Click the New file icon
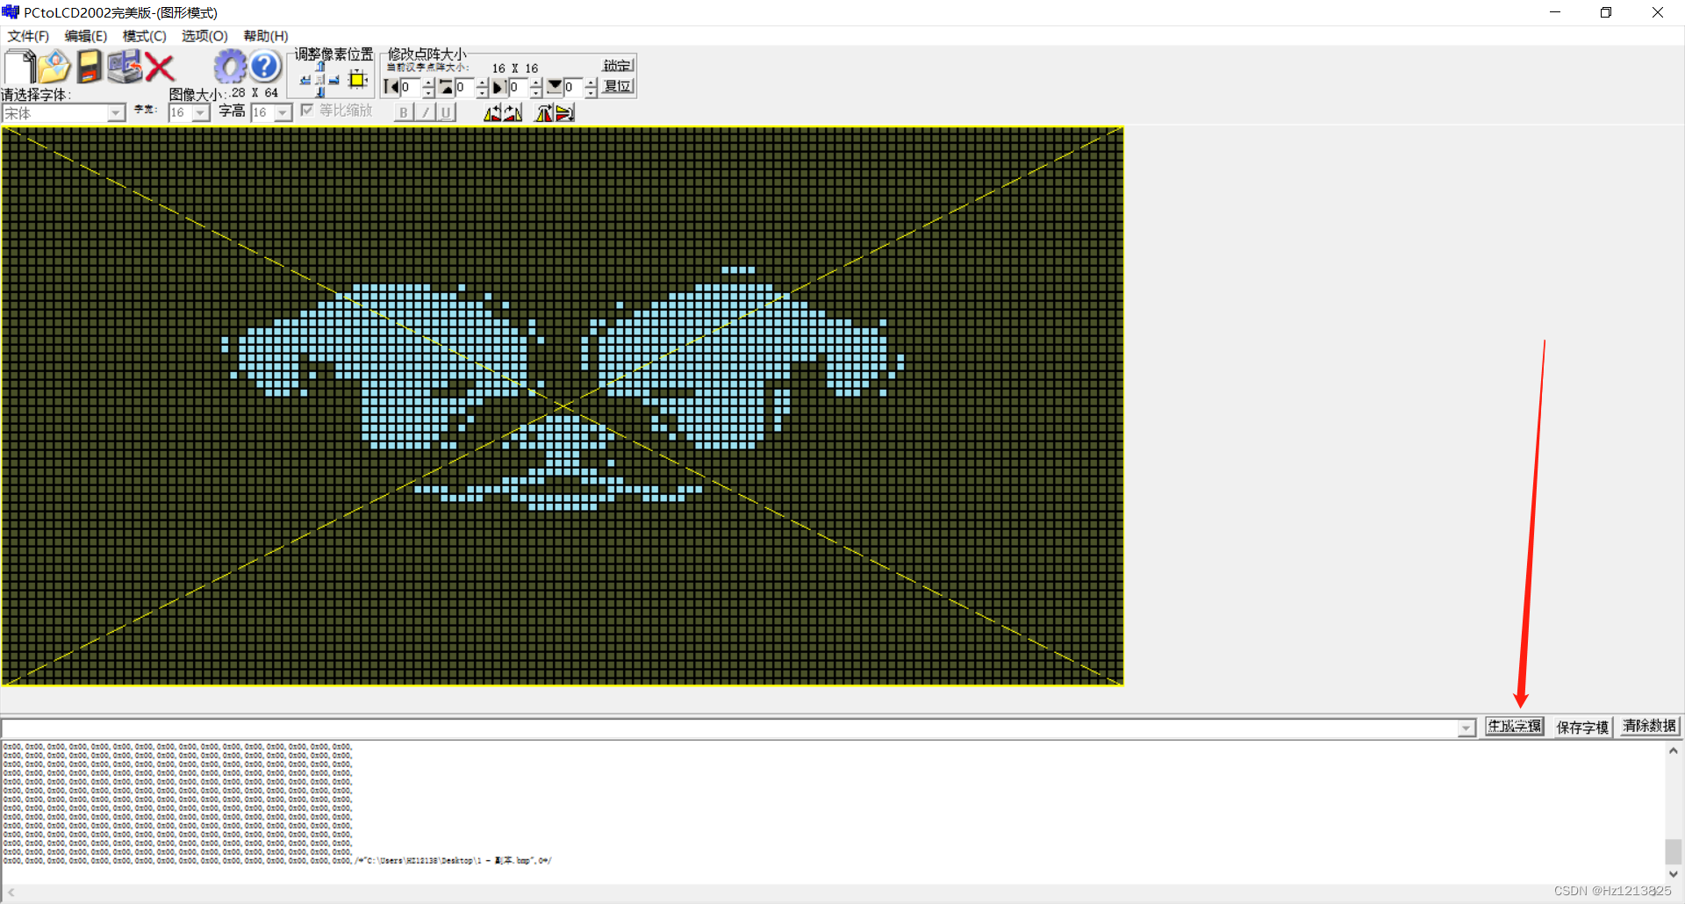This screenshot has height=904, width=1685. (x=19, y=67)
